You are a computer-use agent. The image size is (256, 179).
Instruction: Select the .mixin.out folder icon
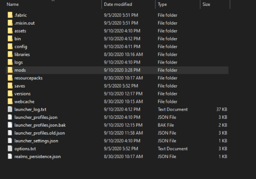coord(10,23)
